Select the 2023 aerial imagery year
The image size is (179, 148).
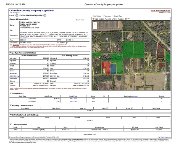(93, 19)
